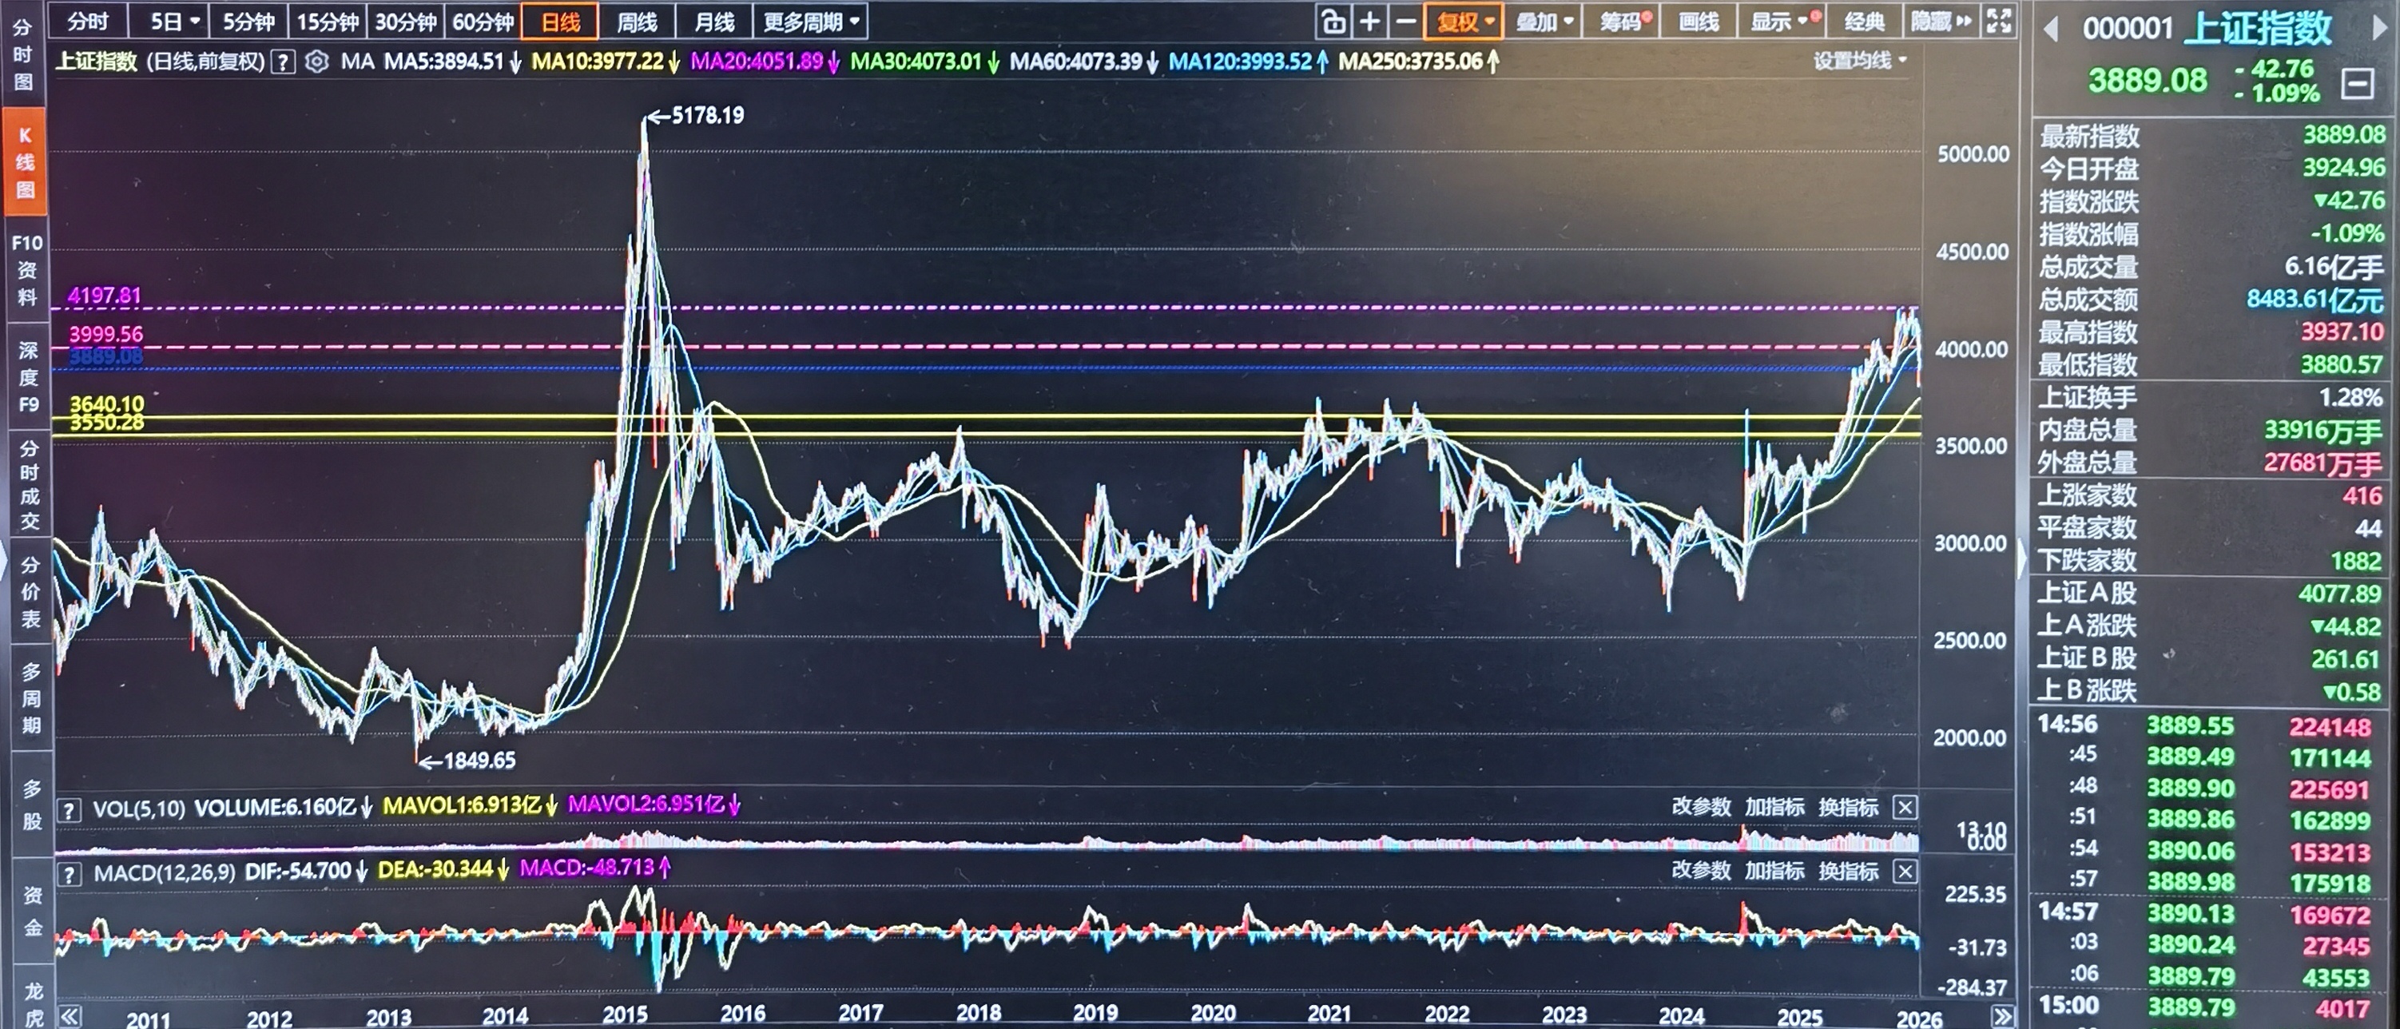Click the unlock padlock icon in toolbar
This screenshot has width=2400, height=1029.
[1333, 22]
